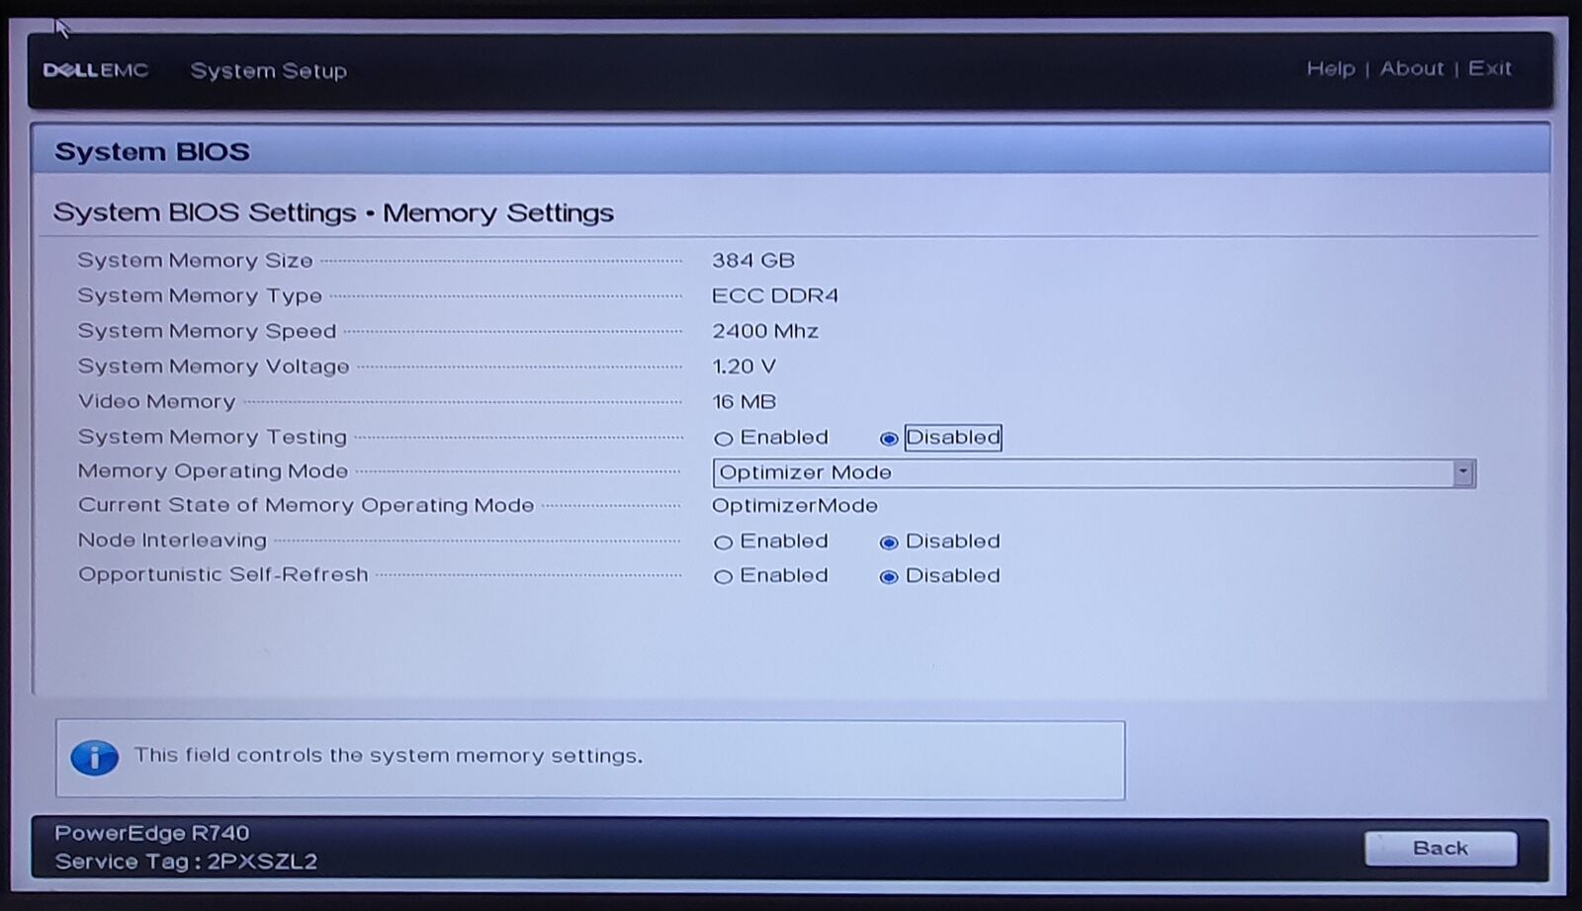
Task: Click the Dell EMC logo
Action: pyautogui.click(x=96, y=71)
